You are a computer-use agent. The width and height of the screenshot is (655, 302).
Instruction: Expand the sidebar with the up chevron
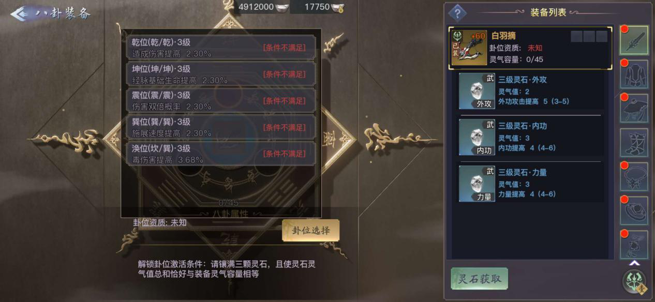point(634,263)
